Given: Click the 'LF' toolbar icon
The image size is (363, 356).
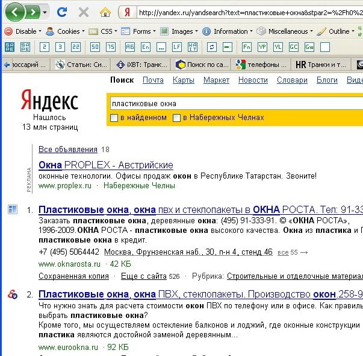Looking at the screenshot, I should 176,46.
